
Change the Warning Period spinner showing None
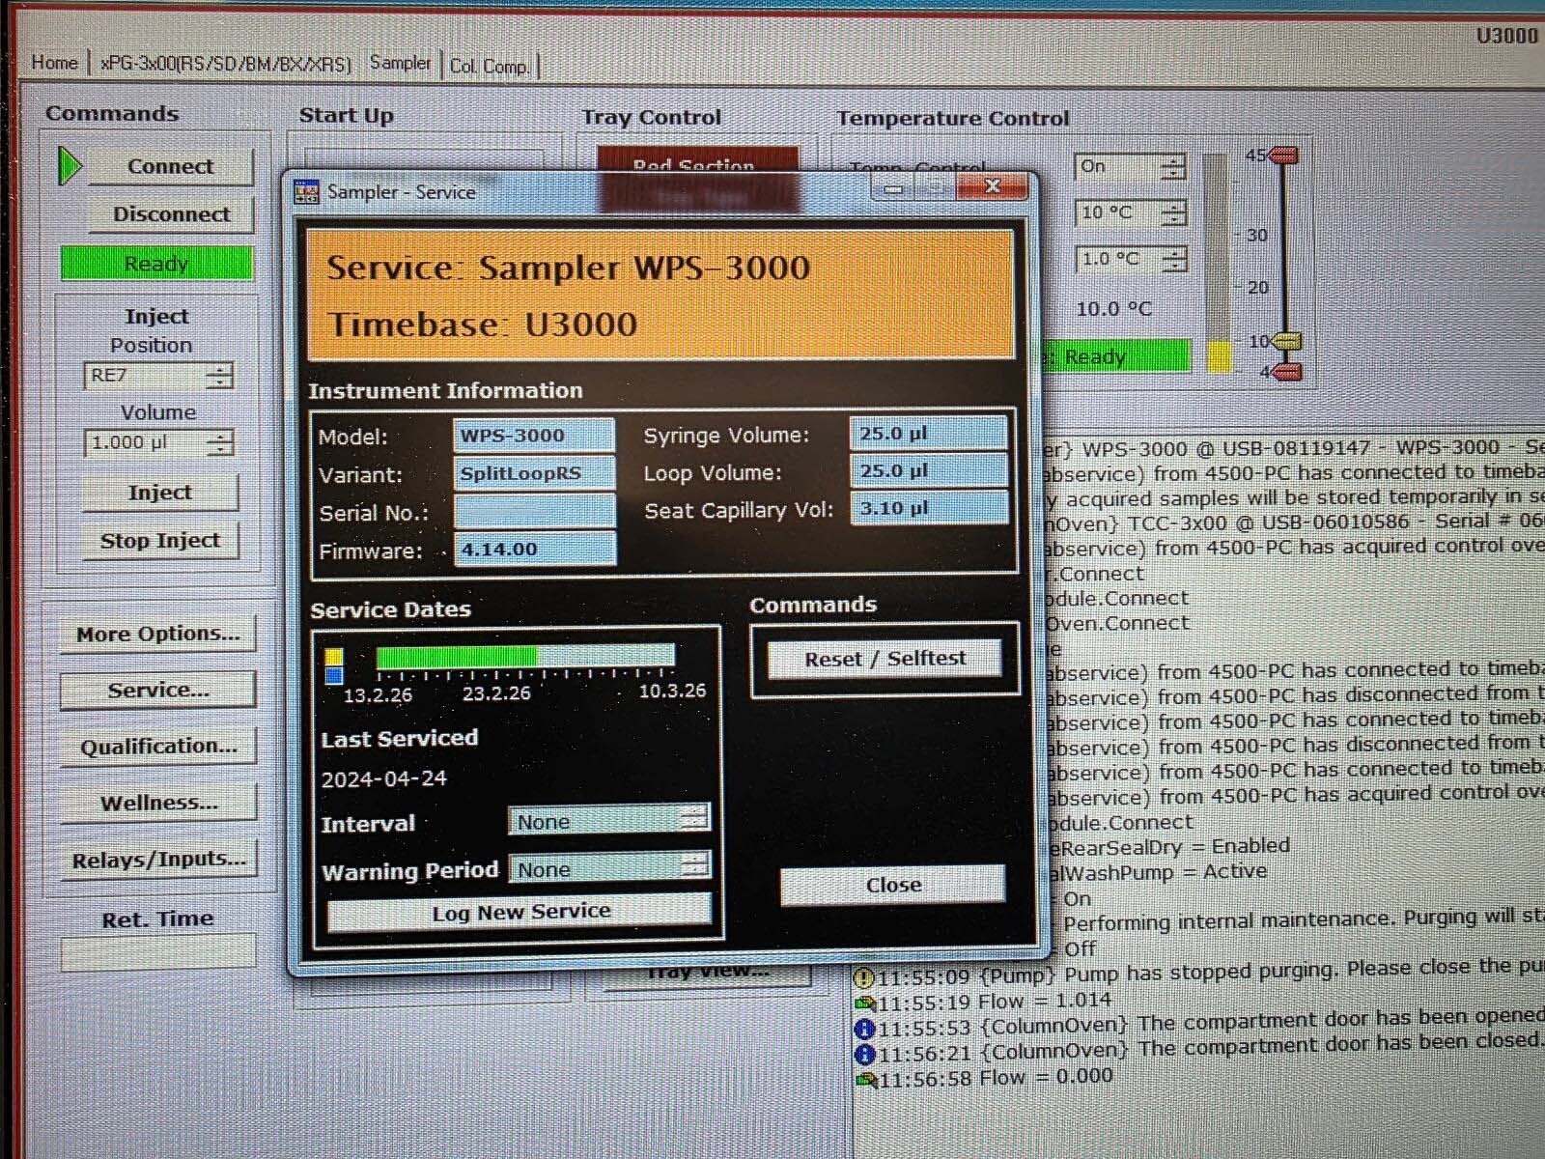pyautogui.click(x=693, y=865)
